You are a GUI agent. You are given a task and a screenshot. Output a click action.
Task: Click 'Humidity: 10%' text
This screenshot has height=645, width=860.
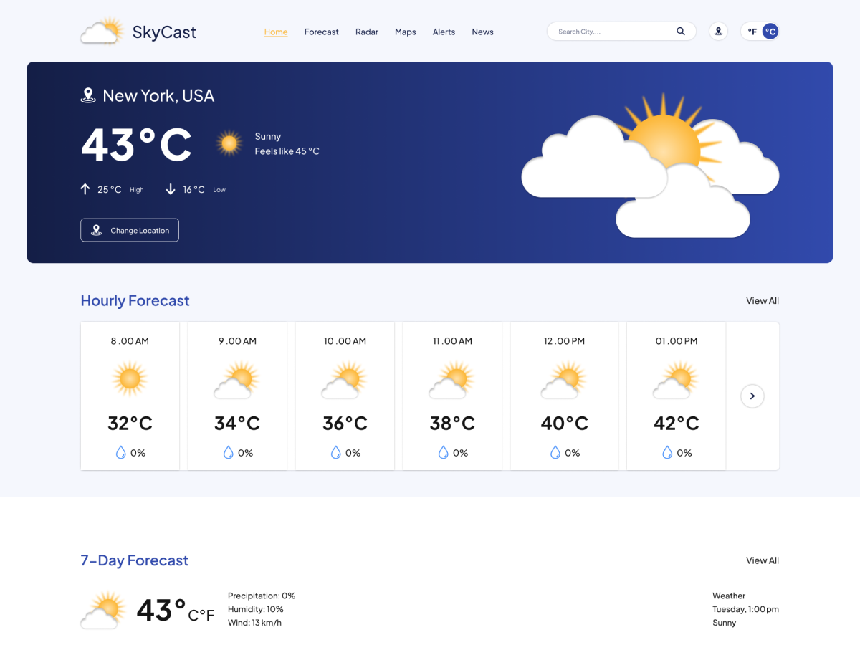(256, 609)
